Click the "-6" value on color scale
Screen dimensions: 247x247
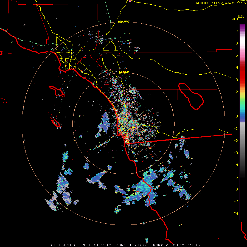click(236, 189)
